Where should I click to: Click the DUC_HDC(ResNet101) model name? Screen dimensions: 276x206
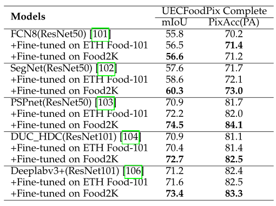coord(63,137)
